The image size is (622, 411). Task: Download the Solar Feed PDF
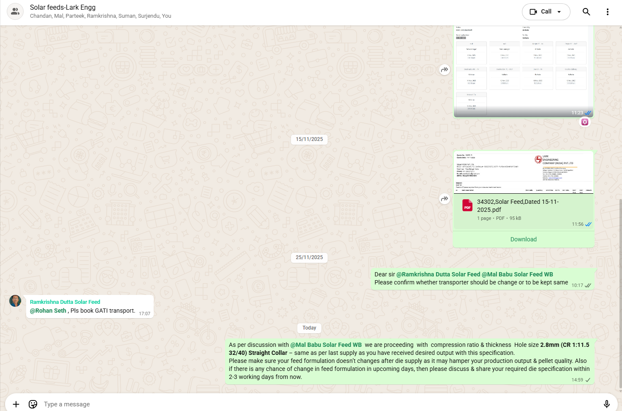pos(523,239)
